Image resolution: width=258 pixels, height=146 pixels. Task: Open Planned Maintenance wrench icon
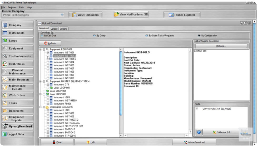(5, 72)
